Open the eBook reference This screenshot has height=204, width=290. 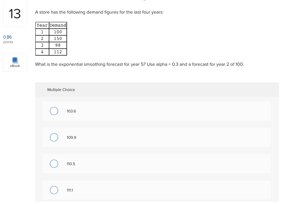(x=15, y=62)
